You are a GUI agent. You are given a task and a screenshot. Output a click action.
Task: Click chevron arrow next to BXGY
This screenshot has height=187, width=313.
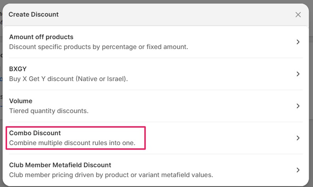tap(298, 74)
